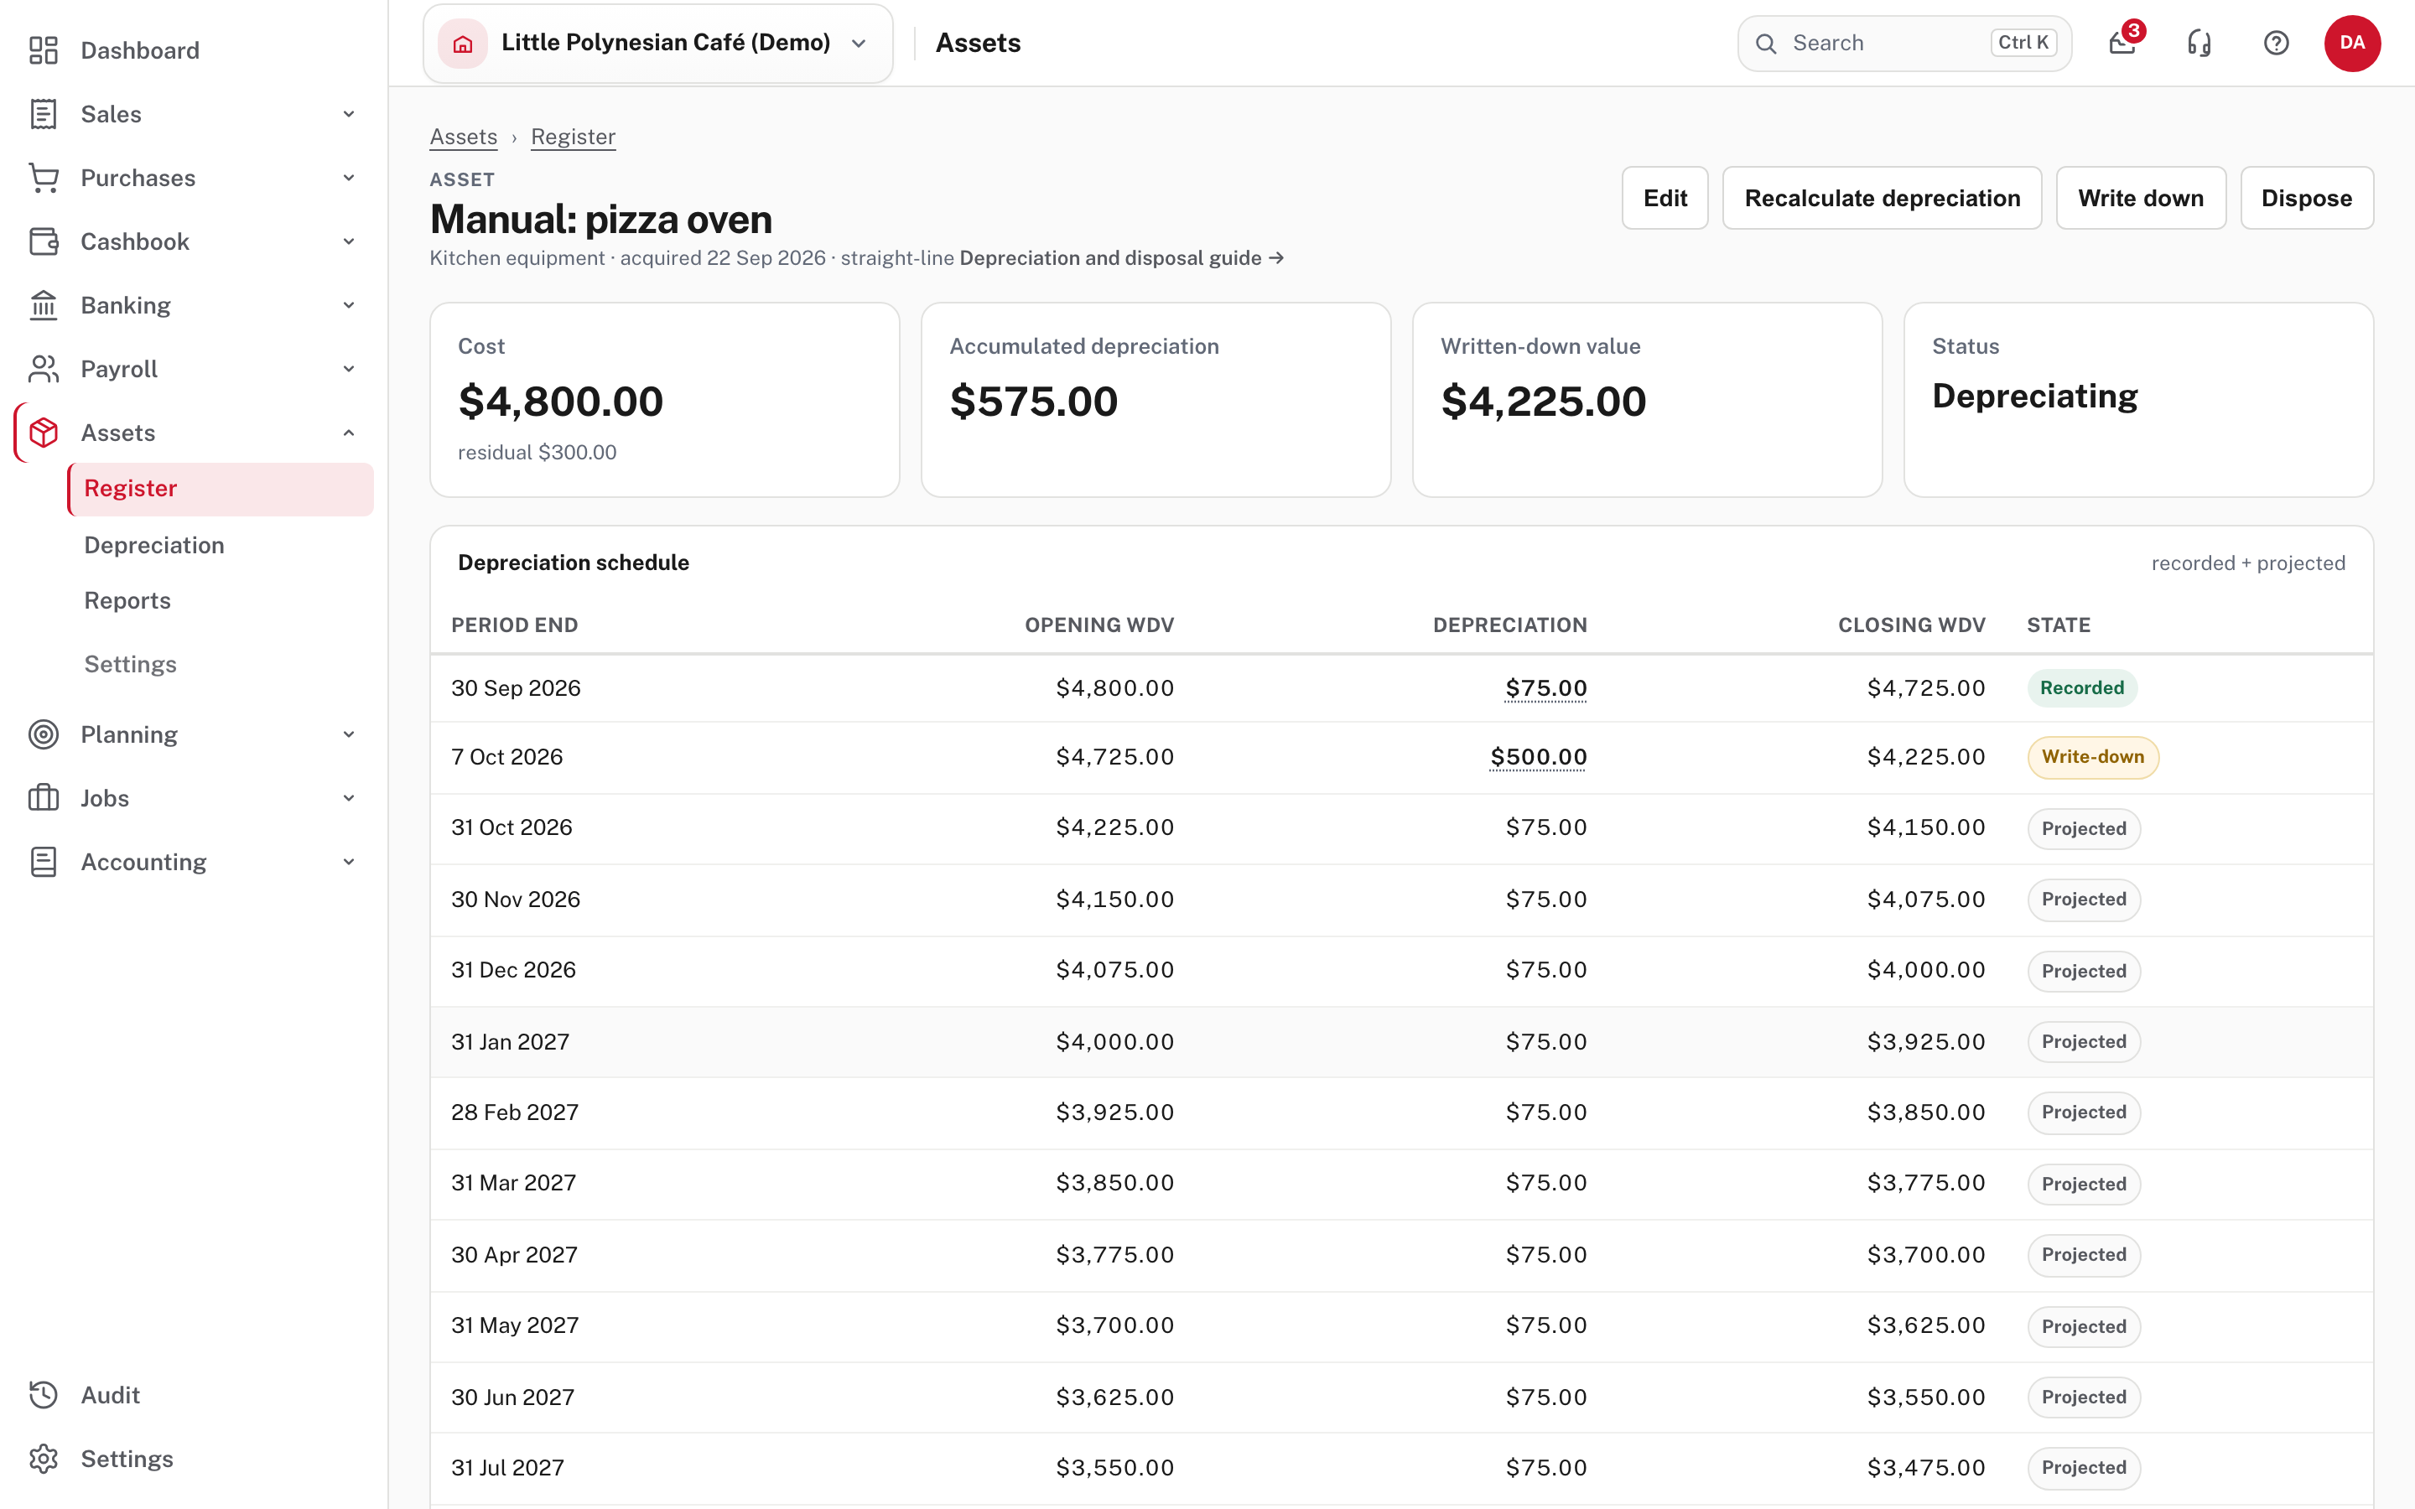Click the Write-down state badge
The width and height of the screenshot is (2415, 1509).
(2093, 758)
